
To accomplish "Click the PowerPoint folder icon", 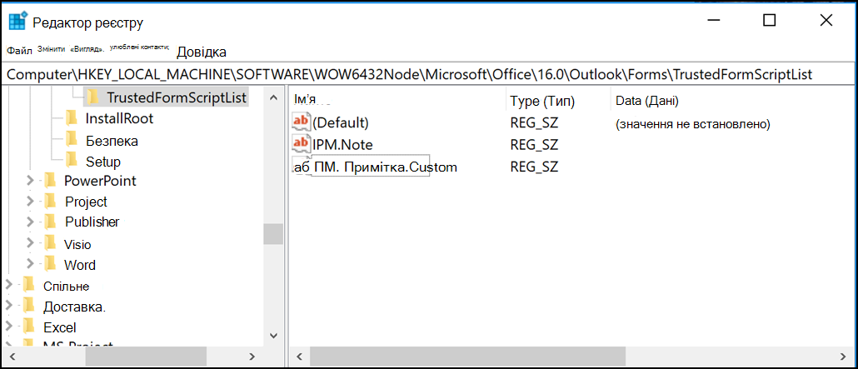I will 50,180.
